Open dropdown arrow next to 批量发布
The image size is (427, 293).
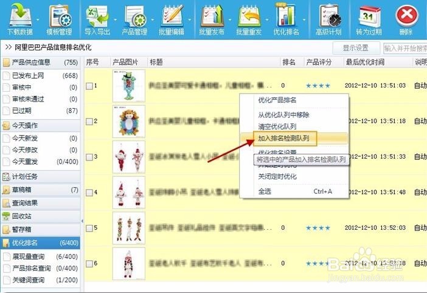[x=230, y=19]
